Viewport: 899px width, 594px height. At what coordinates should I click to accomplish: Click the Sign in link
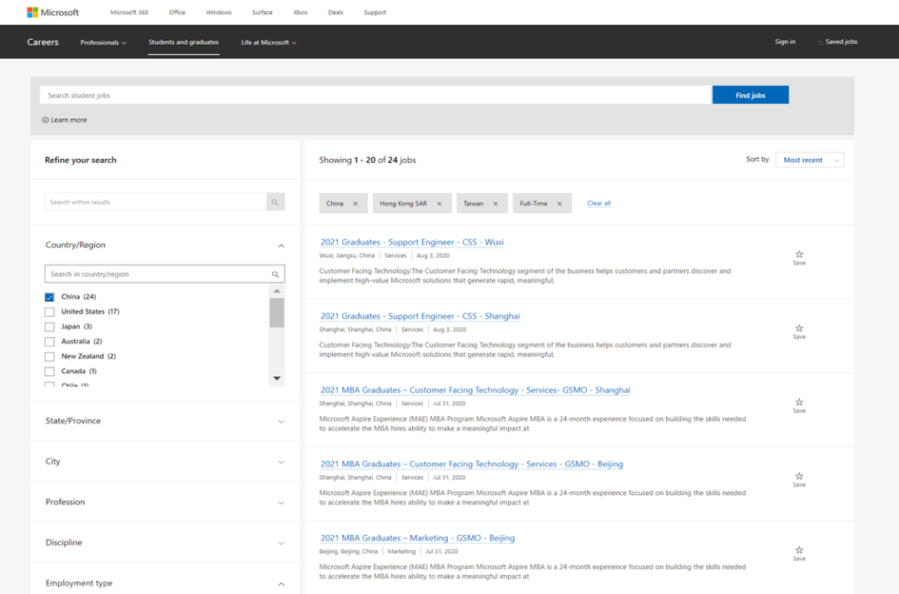click(785, 42)
